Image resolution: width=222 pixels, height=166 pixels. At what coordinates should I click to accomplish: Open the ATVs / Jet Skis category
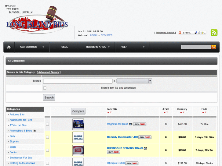pyautogui.click(x=18, y=125)
